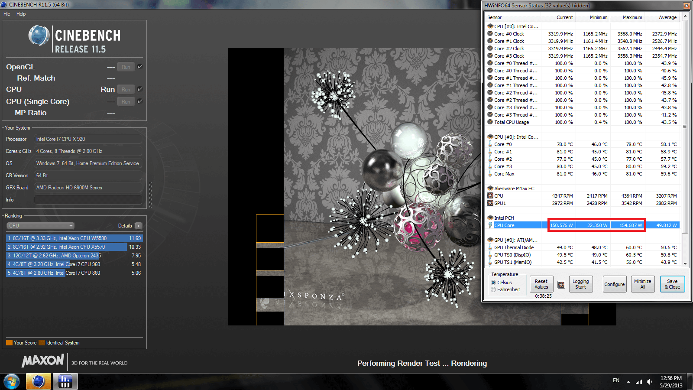Select the Fahrenheit temperature option
Viewport: 693px width, 390px height.
point(493,289)
